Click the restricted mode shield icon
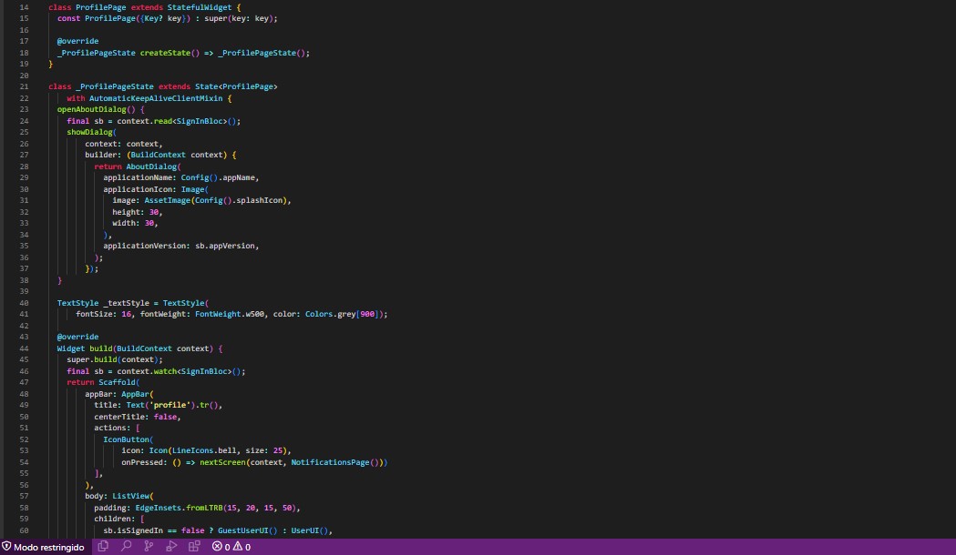This screenshot has width=956, height=555. point(7,547)
